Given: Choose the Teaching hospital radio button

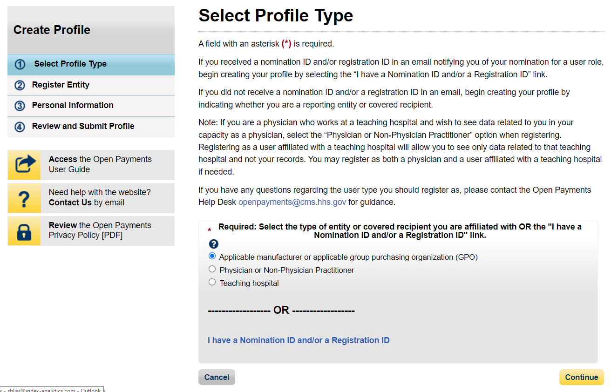Looking at the screenshot, I should pyautogui.click(x=212, y=282).
